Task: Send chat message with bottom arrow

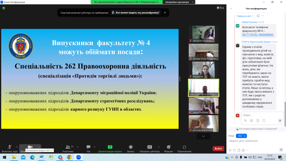Action: (281, 150)
